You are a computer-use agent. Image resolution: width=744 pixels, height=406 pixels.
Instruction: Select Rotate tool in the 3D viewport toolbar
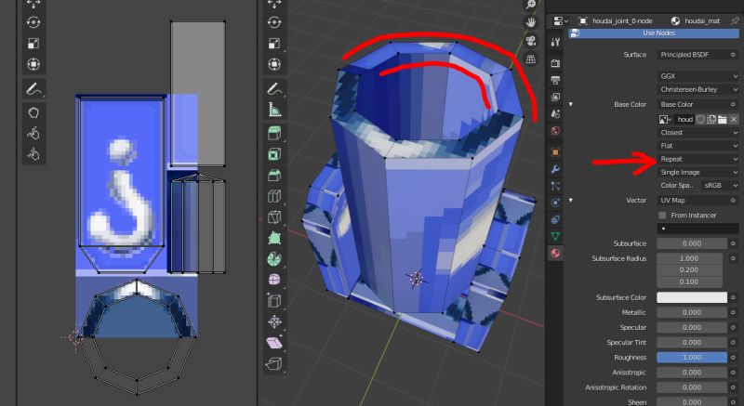click(x=274, y=22)
